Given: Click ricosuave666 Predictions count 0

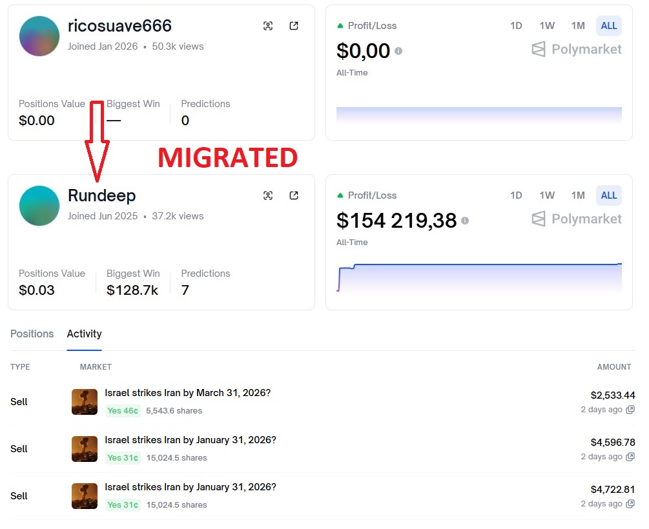Looking at the screenshot, I should point(185,121).
